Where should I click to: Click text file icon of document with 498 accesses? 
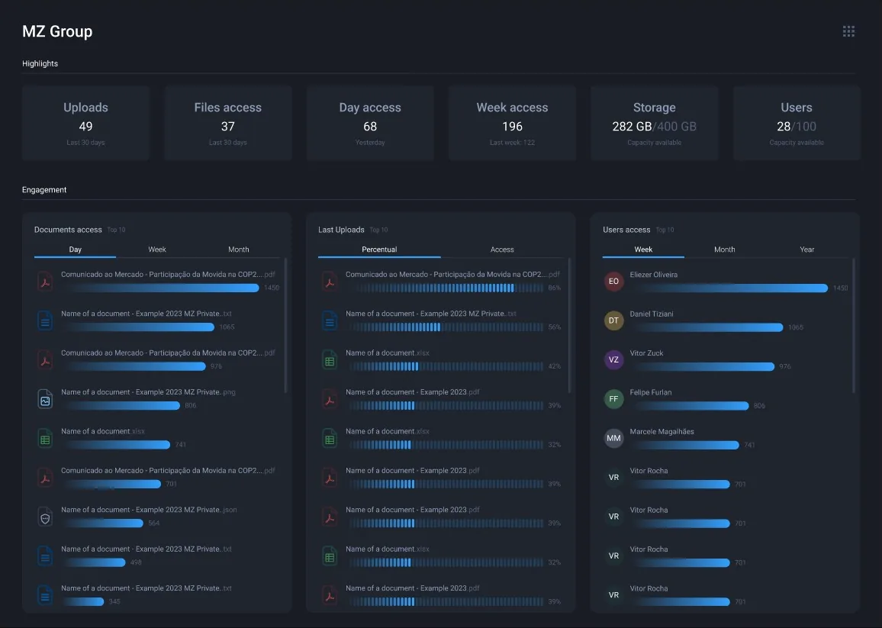click(x=45, y=556)
